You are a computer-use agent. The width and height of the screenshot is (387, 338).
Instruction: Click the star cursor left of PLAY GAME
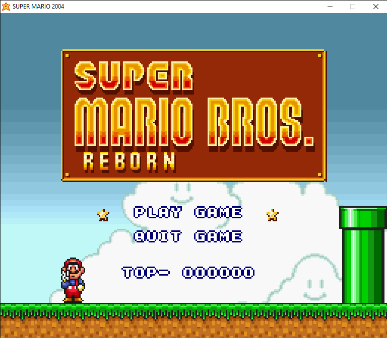point(103,215)
